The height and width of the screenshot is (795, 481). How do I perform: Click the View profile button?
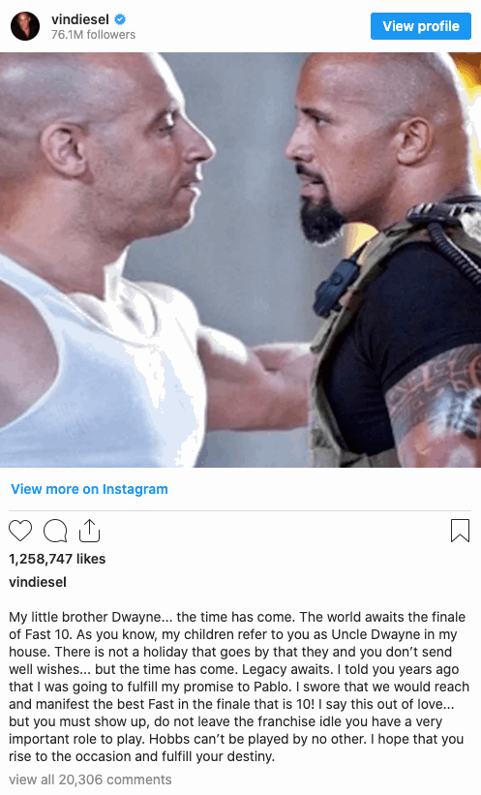click(421, 26)
